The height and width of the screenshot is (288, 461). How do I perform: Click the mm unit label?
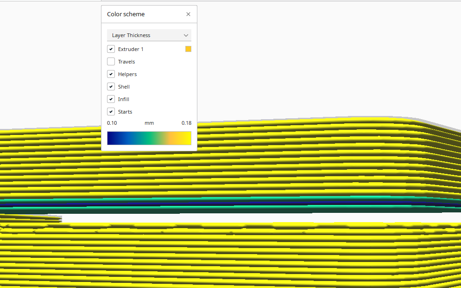pos(149,123)
